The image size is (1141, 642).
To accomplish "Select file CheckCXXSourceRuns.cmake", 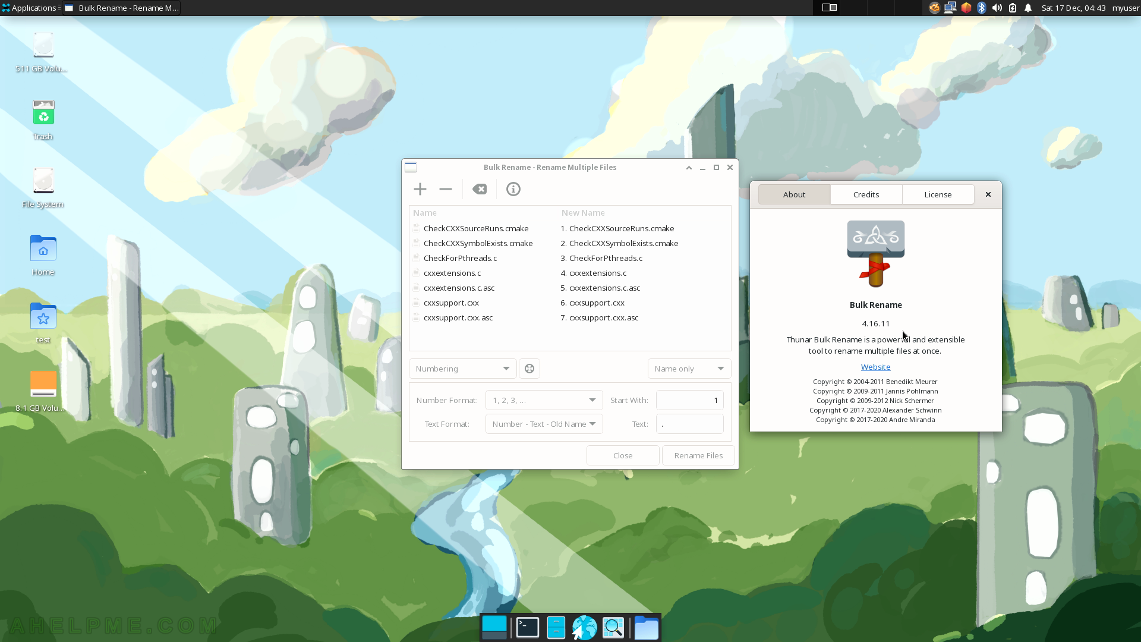I will [476, 228].
